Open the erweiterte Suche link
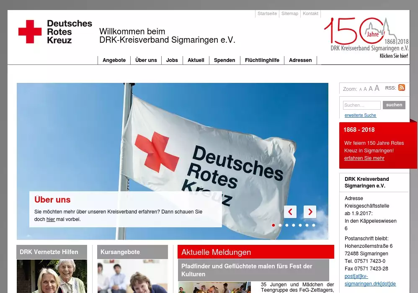 point(360,116)
